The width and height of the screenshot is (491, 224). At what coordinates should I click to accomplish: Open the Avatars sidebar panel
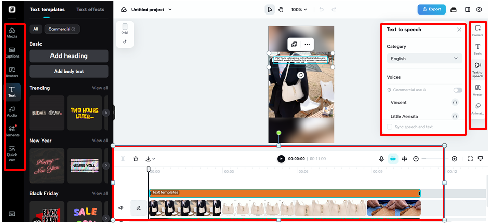click(11, 72)
